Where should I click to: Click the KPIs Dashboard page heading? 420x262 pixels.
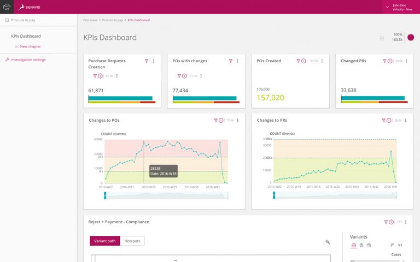(110, 38)
